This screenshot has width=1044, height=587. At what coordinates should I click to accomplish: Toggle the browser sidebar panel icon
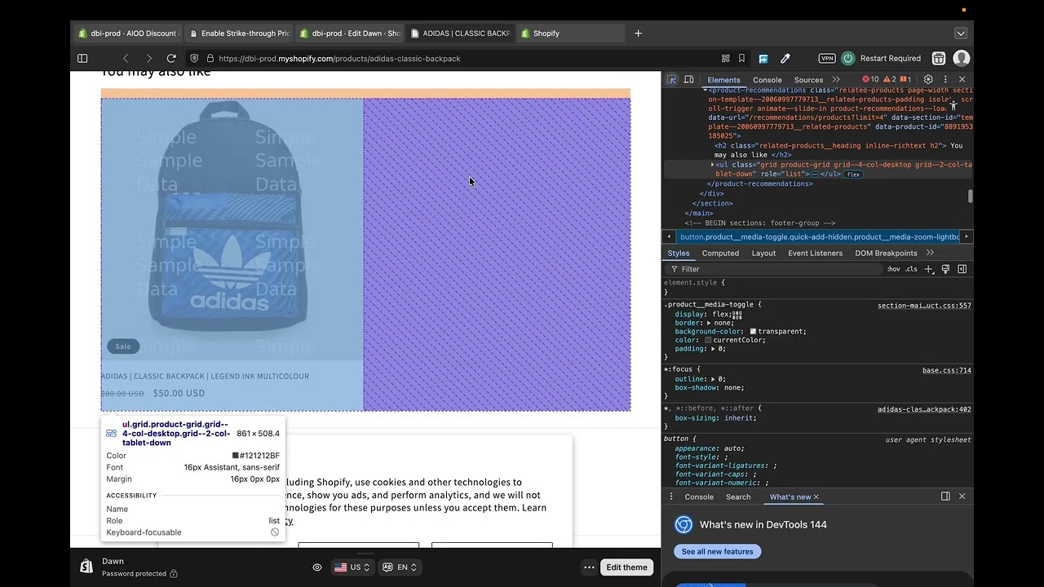coord(82,59)
